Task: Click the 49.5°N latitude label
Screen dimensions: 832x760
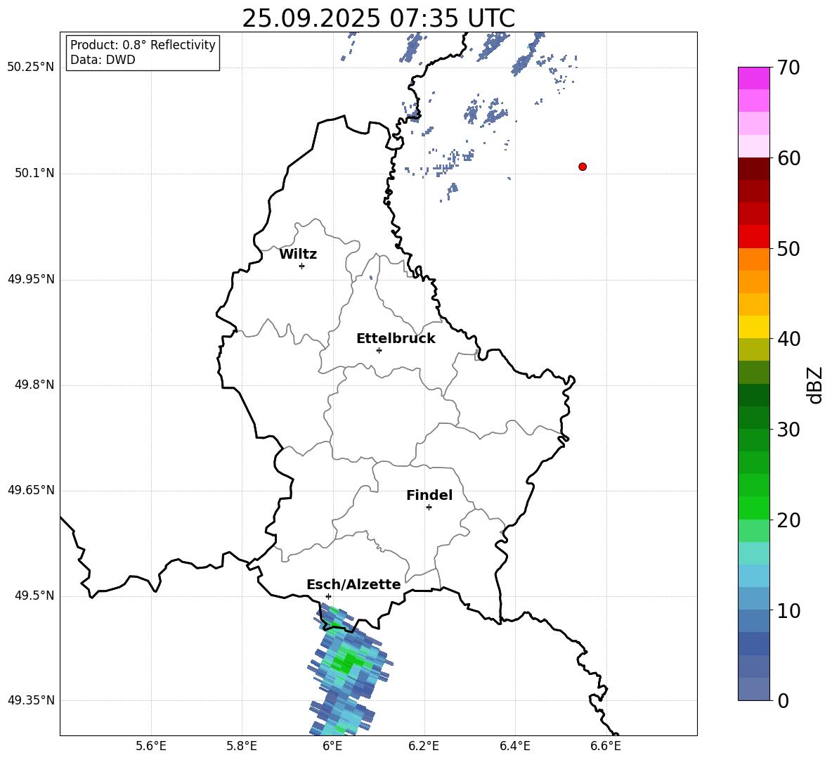Action: click(34, 595)
